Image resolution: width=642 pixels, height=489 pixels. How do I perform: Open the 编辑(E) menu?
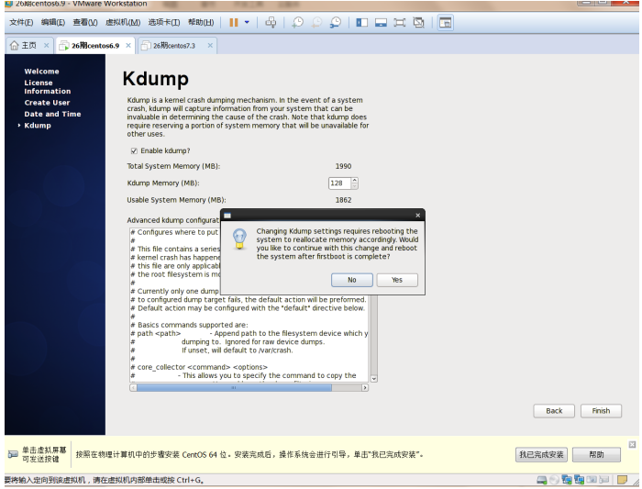(x=53, y=23)
